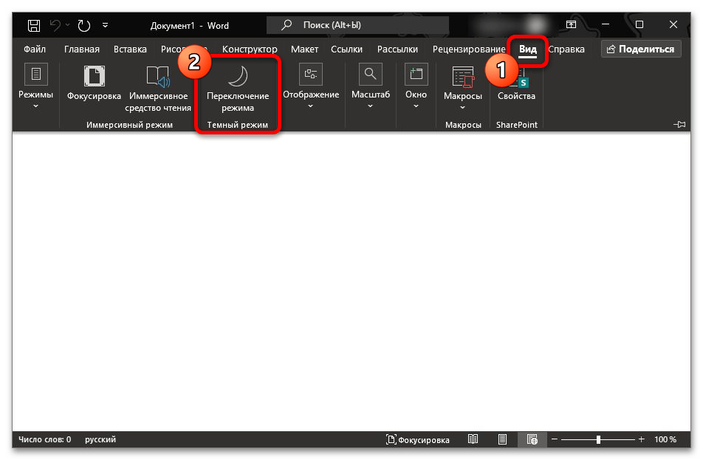
Task: Click the Redo arrow icon
Action: (x=83, y=26)
